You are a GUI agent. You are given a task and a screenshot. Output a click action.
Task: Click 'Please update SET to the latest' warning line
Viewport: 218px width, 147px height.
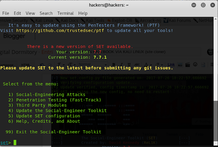point(87,68)
